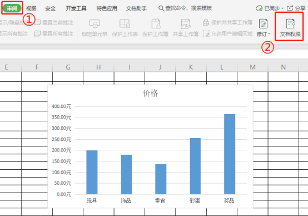The image size is (308, 216).
Task: Click 允许用户编辑区域 edit range icon
Action: point(206,33)
